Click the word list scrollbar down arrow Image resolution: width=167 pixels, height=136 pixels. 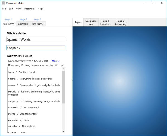coord(63,131)
